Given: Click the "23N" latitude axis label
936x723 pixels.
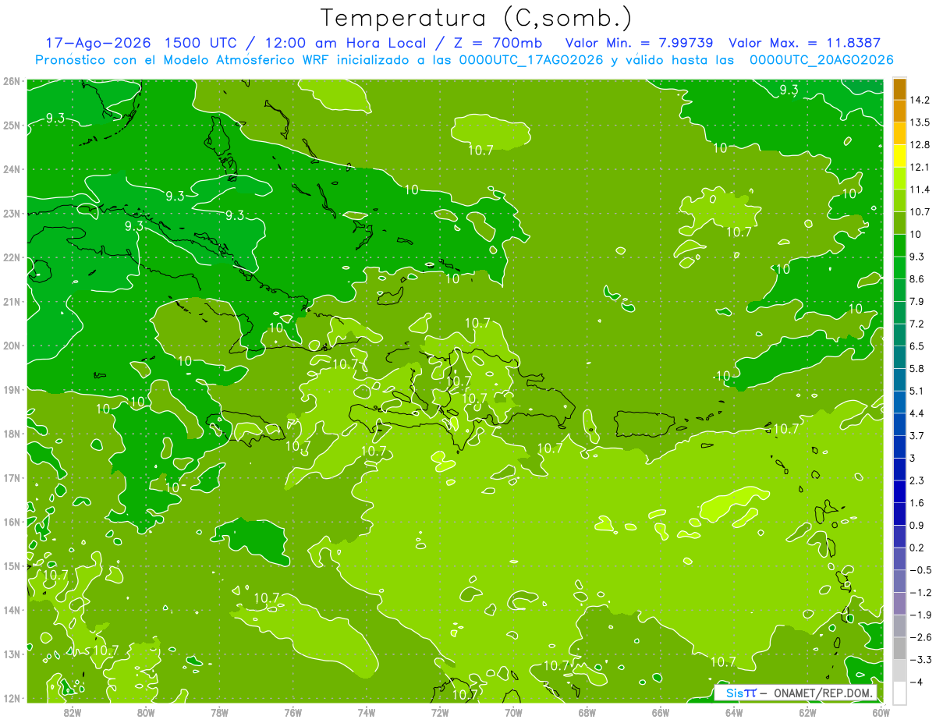Looking at the screenshot, I should (x=12, y=214).
